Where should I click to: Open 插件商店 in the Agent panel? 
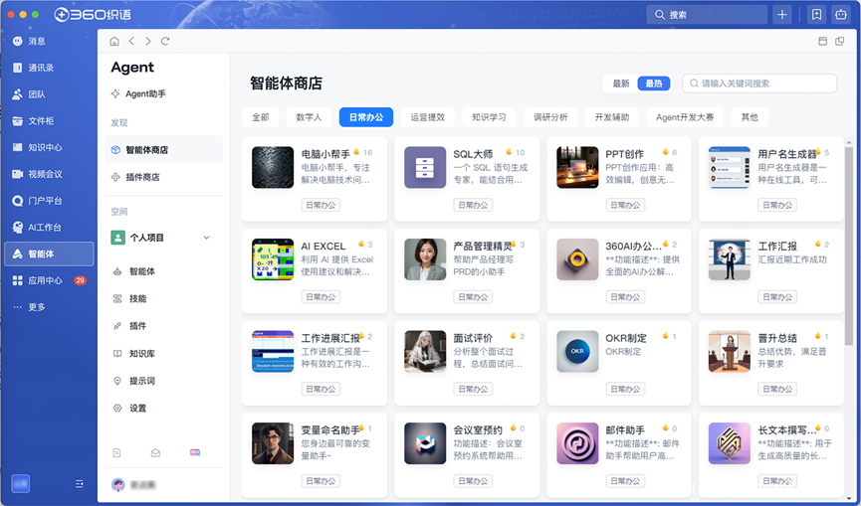[142, 177]
